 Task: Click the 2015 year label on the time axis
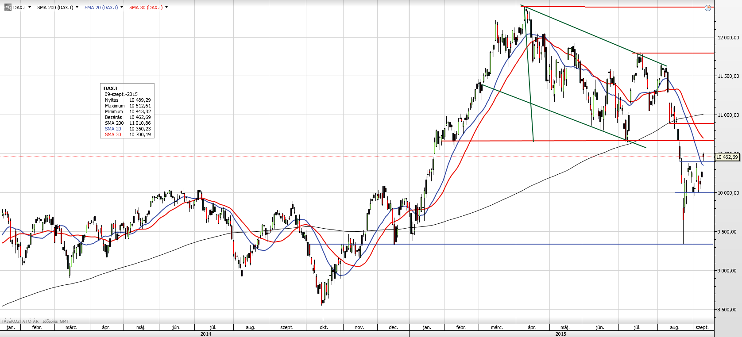[561, 334]
